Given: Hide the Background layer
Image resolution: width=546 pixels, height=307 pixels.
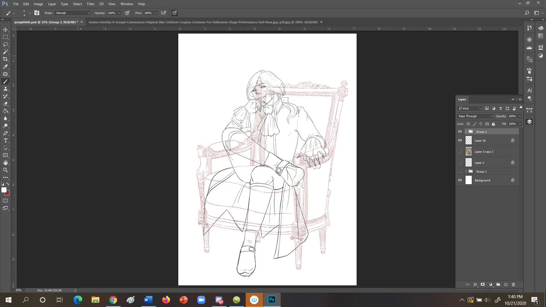Looking at the screenshot, I should [x=460, y=180].
